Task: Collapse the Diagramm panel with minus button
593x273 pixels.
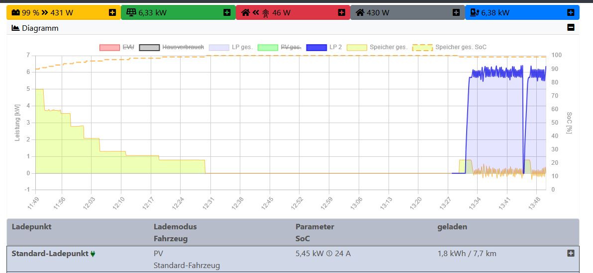Action: 571,28
